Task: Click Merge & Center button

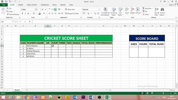Action: (x=72, y=13)
